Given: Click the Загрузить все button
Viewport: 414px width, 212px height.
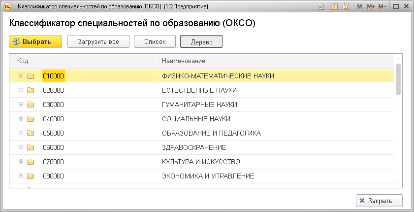Looking at the screenshot, I should (98, 42).
